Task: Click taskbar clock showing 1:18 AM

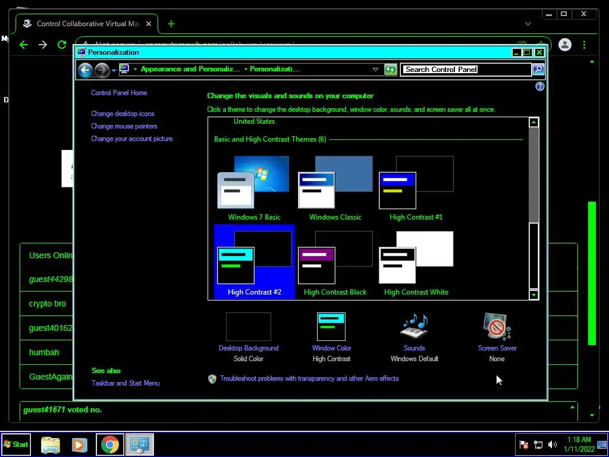Action: (x=579, y=444)
